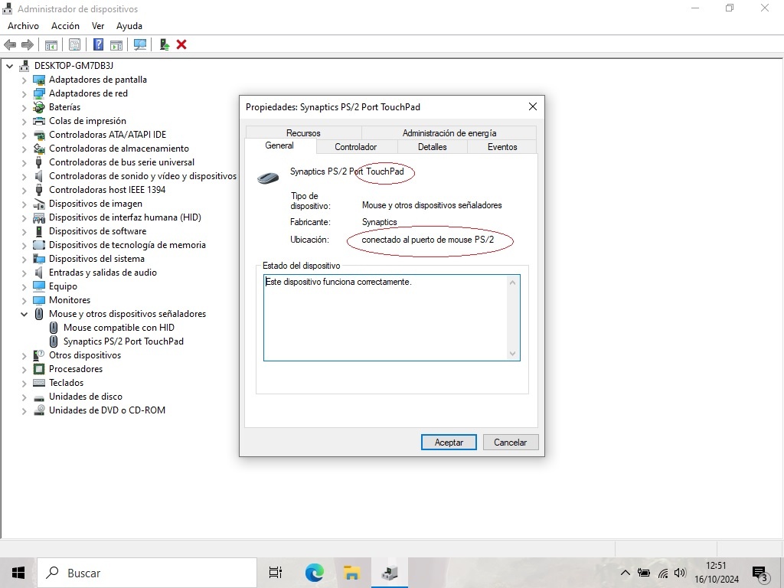This screenshot has height=588, width=784.
Task: Switch to the Recursos tab
Action: [303, 133]
